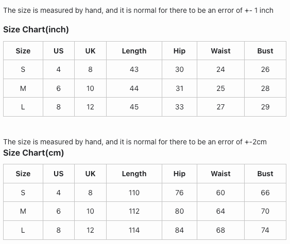Click Bust value 74 in cm chart
Viewport: 290px width, 244px height.
(265, 230)
